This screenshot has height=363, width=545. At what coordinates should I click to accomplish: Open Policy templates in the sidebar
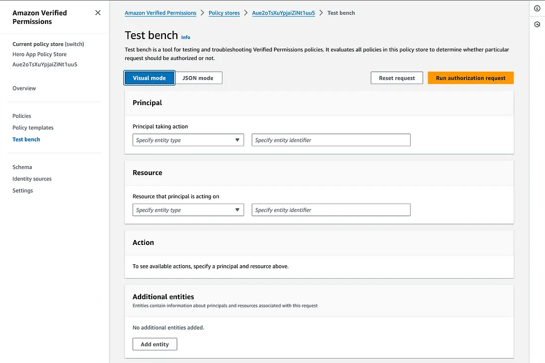pos(33,128)
